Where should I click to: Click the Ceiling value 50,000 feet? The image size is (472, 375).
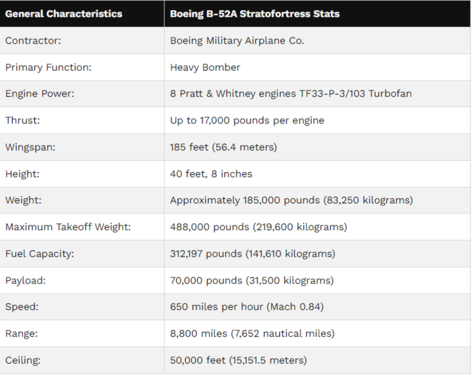(238, 361)
